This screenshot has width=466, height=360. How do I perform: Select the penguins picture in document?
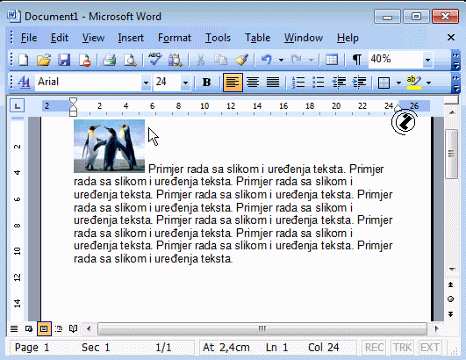click(110, 146)
